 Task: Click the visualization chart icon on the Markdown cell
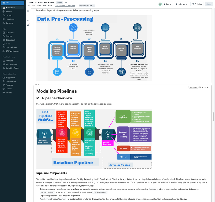point(200,87)
